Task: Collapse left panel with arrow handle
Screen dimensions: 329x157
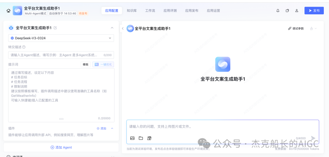Action: tap(122, 29)
